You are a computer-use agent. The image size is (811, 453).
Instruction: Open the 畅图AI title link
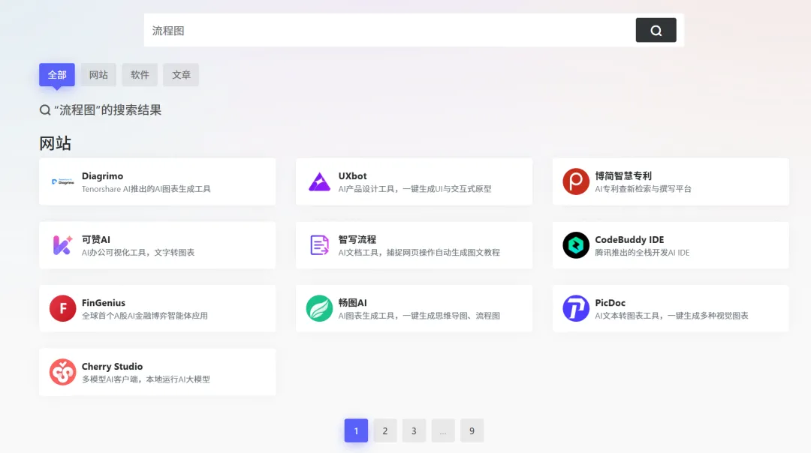point(352,303)
